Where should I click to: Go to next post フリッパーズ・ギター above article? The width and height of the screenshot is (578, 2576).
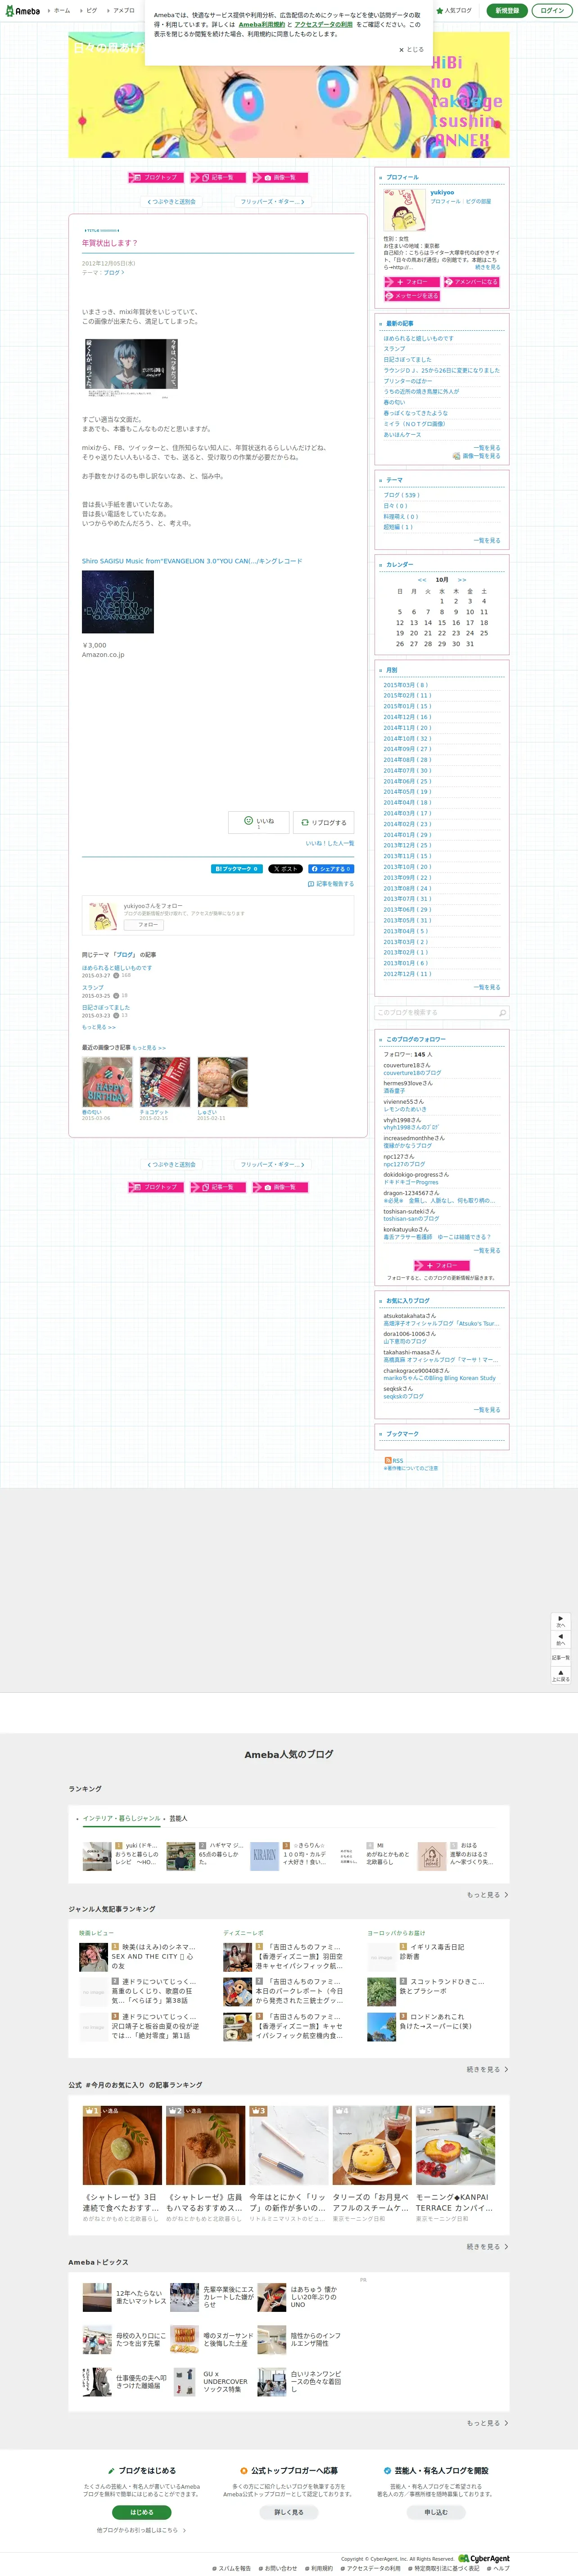coord(272,202)
